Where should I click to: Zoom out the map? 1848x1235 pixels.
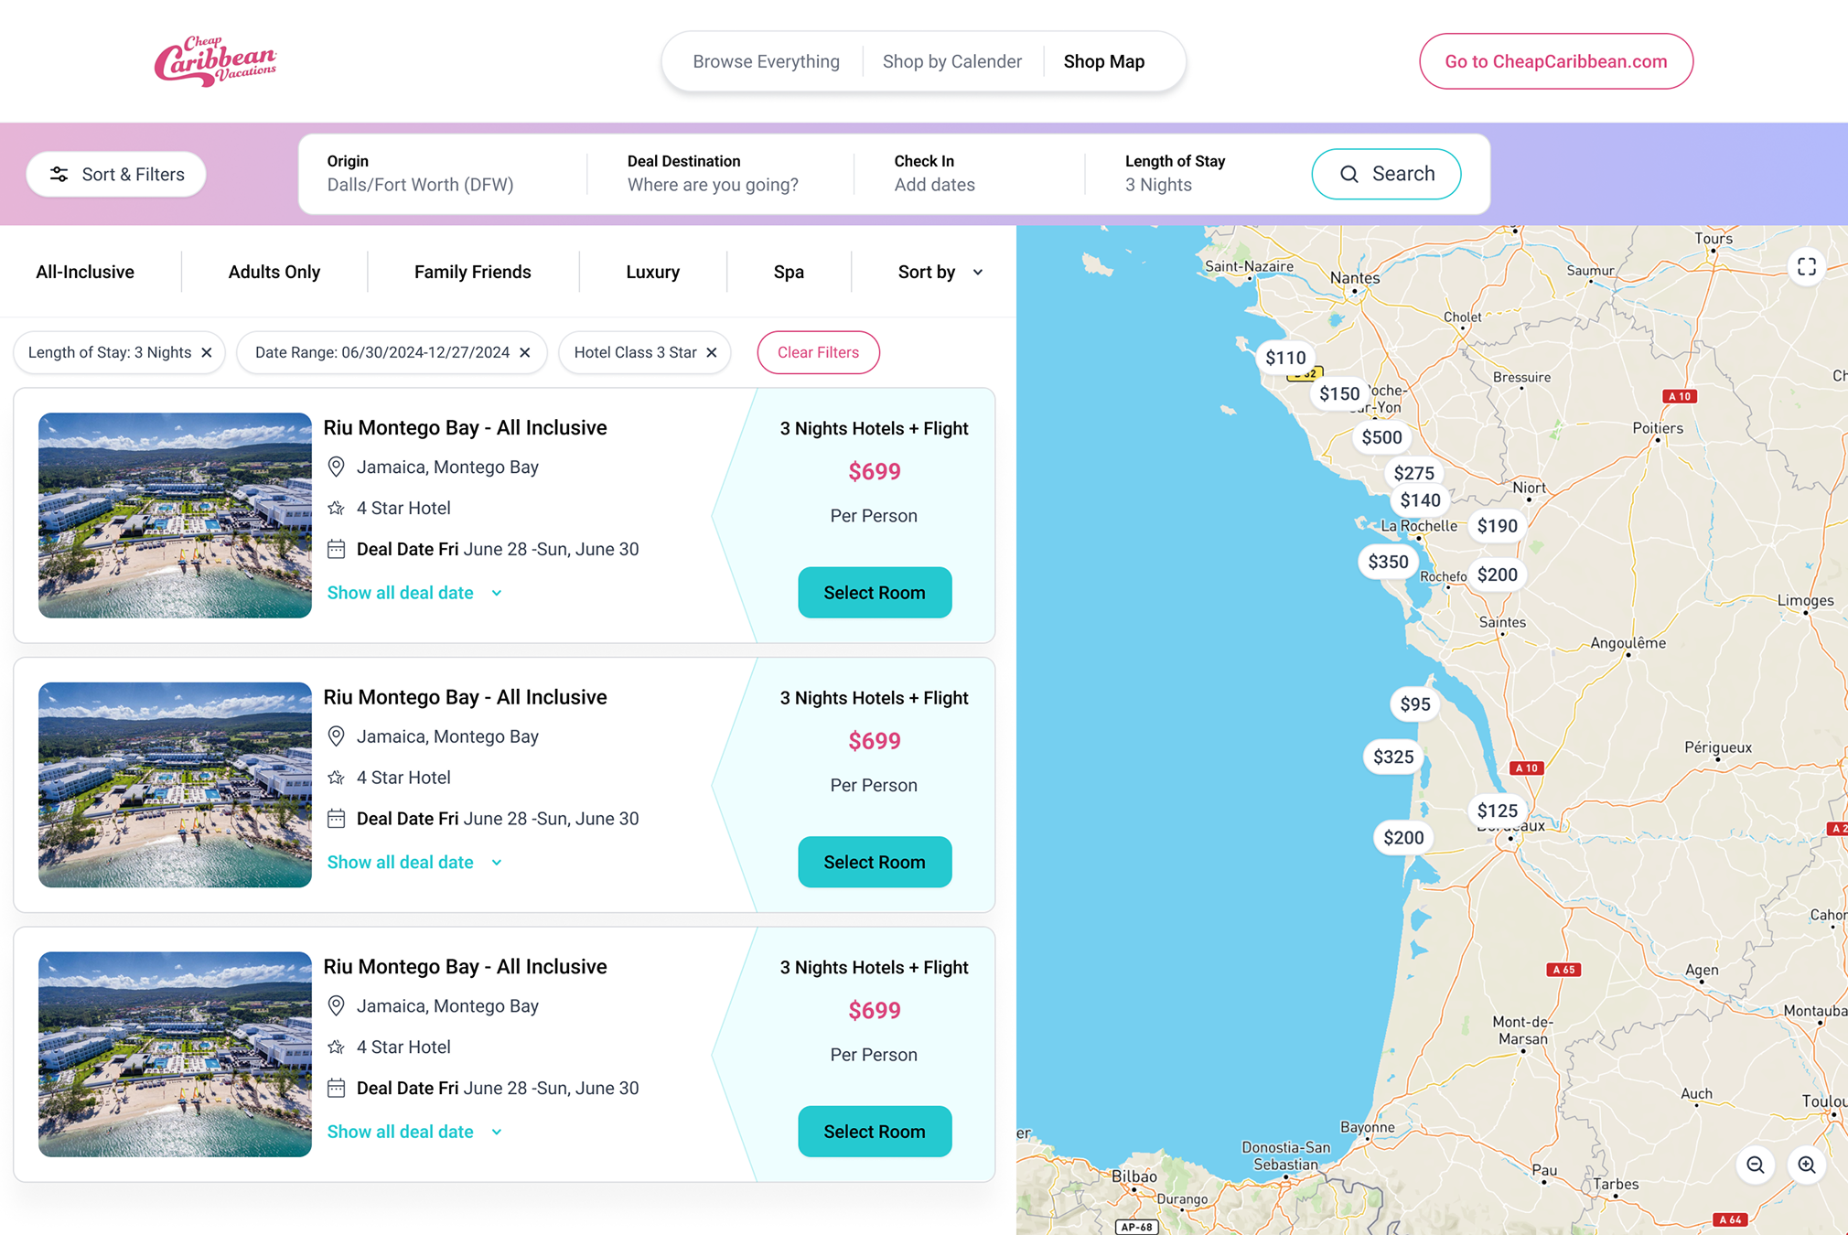pos(1755,1165)
